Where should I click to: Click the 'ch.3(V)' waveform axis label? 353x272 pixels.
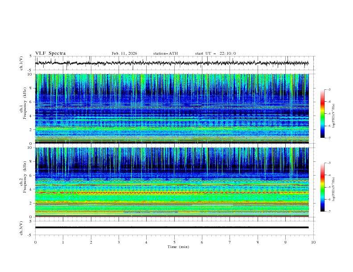(21, 228)
